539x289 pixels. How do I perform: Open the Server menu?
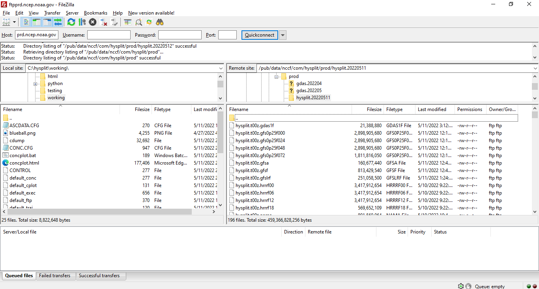(72, 13)
